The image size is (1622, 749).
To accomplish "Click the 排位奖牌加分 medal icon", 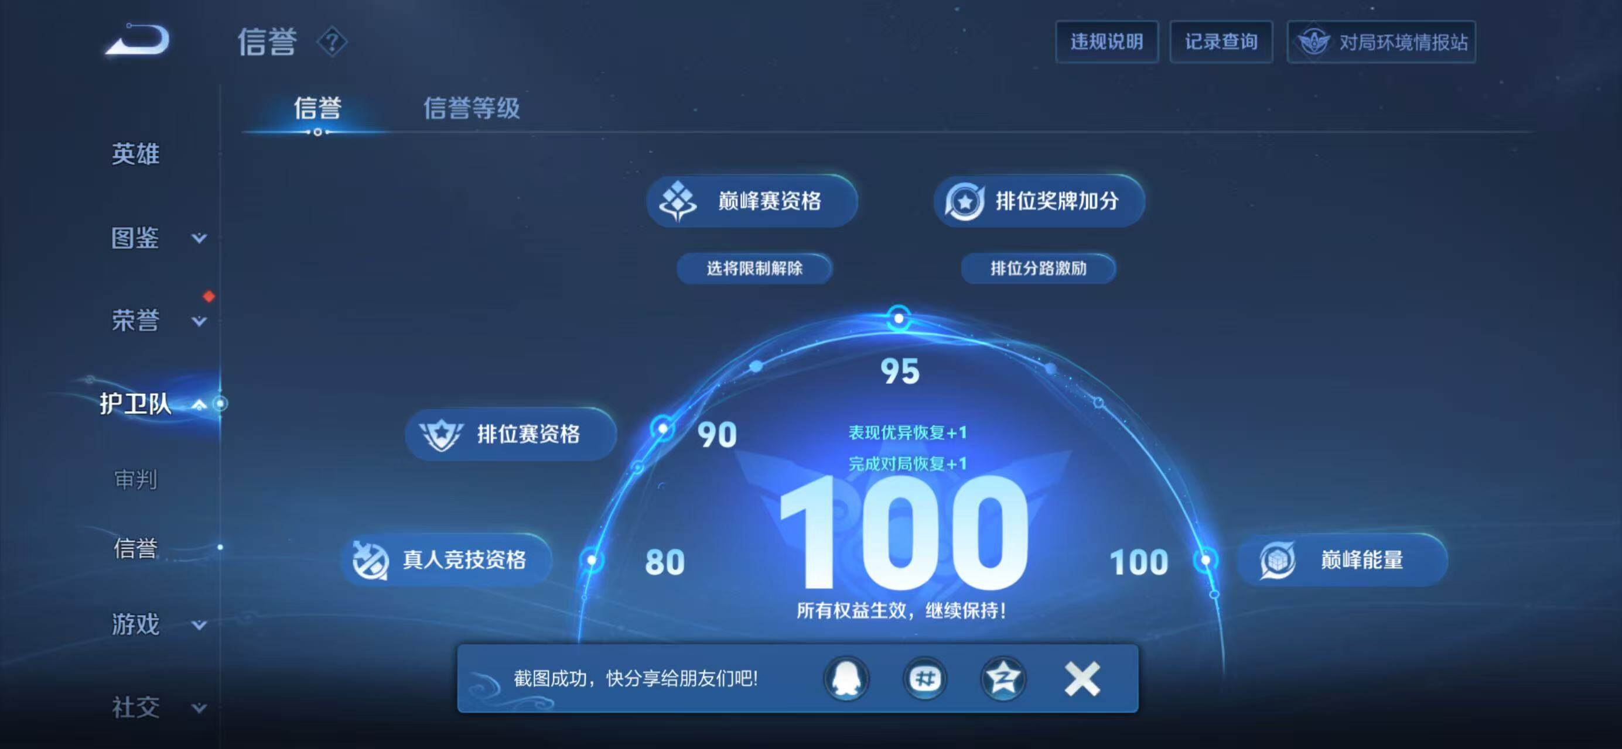I will [964, 201].
